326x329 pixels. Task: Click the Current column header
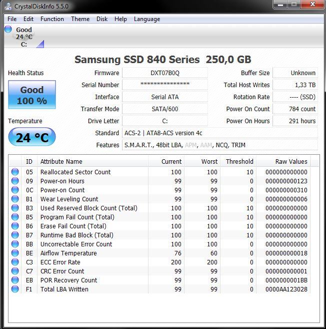click(x=166, y=161)
